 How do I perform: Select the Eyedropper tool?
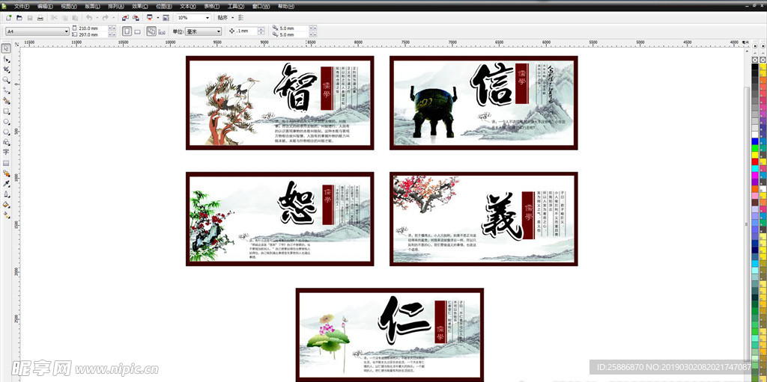(6, 183)
